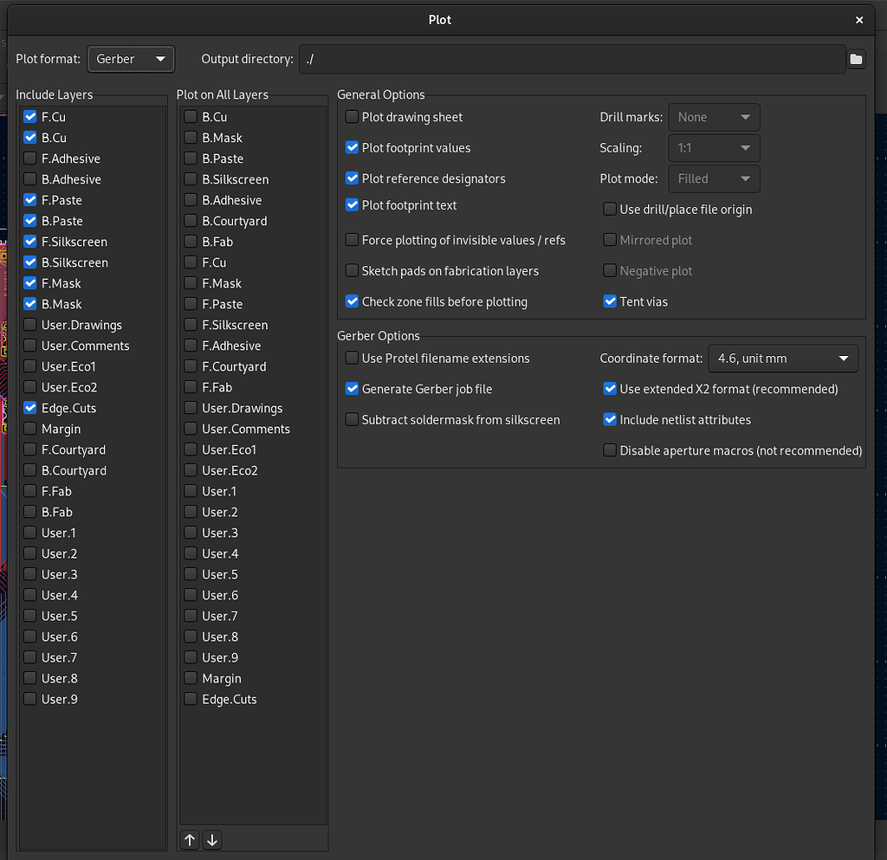The image size is (887, 860).
Task: Check Edge.Cuts in Plot on All Layers
Action: [x=191, y=699]
